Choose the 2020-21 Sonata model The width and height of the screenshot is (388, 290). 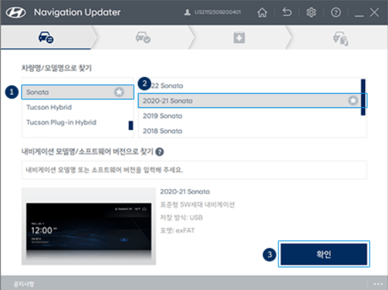pyautogui.click(x=252, y=100)
